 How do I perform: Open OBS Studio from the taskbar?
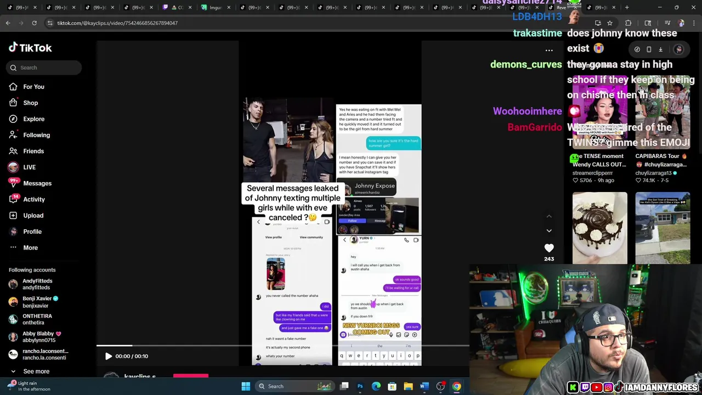point(440,386)
